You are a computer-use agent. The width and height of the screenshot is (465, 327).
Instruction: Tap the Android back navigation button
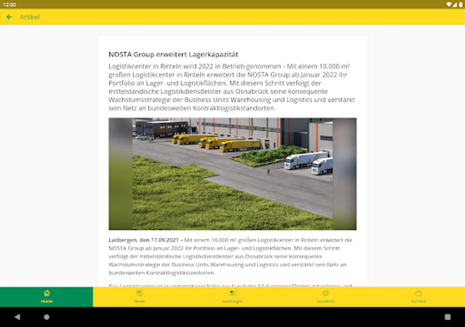point(17,317)
